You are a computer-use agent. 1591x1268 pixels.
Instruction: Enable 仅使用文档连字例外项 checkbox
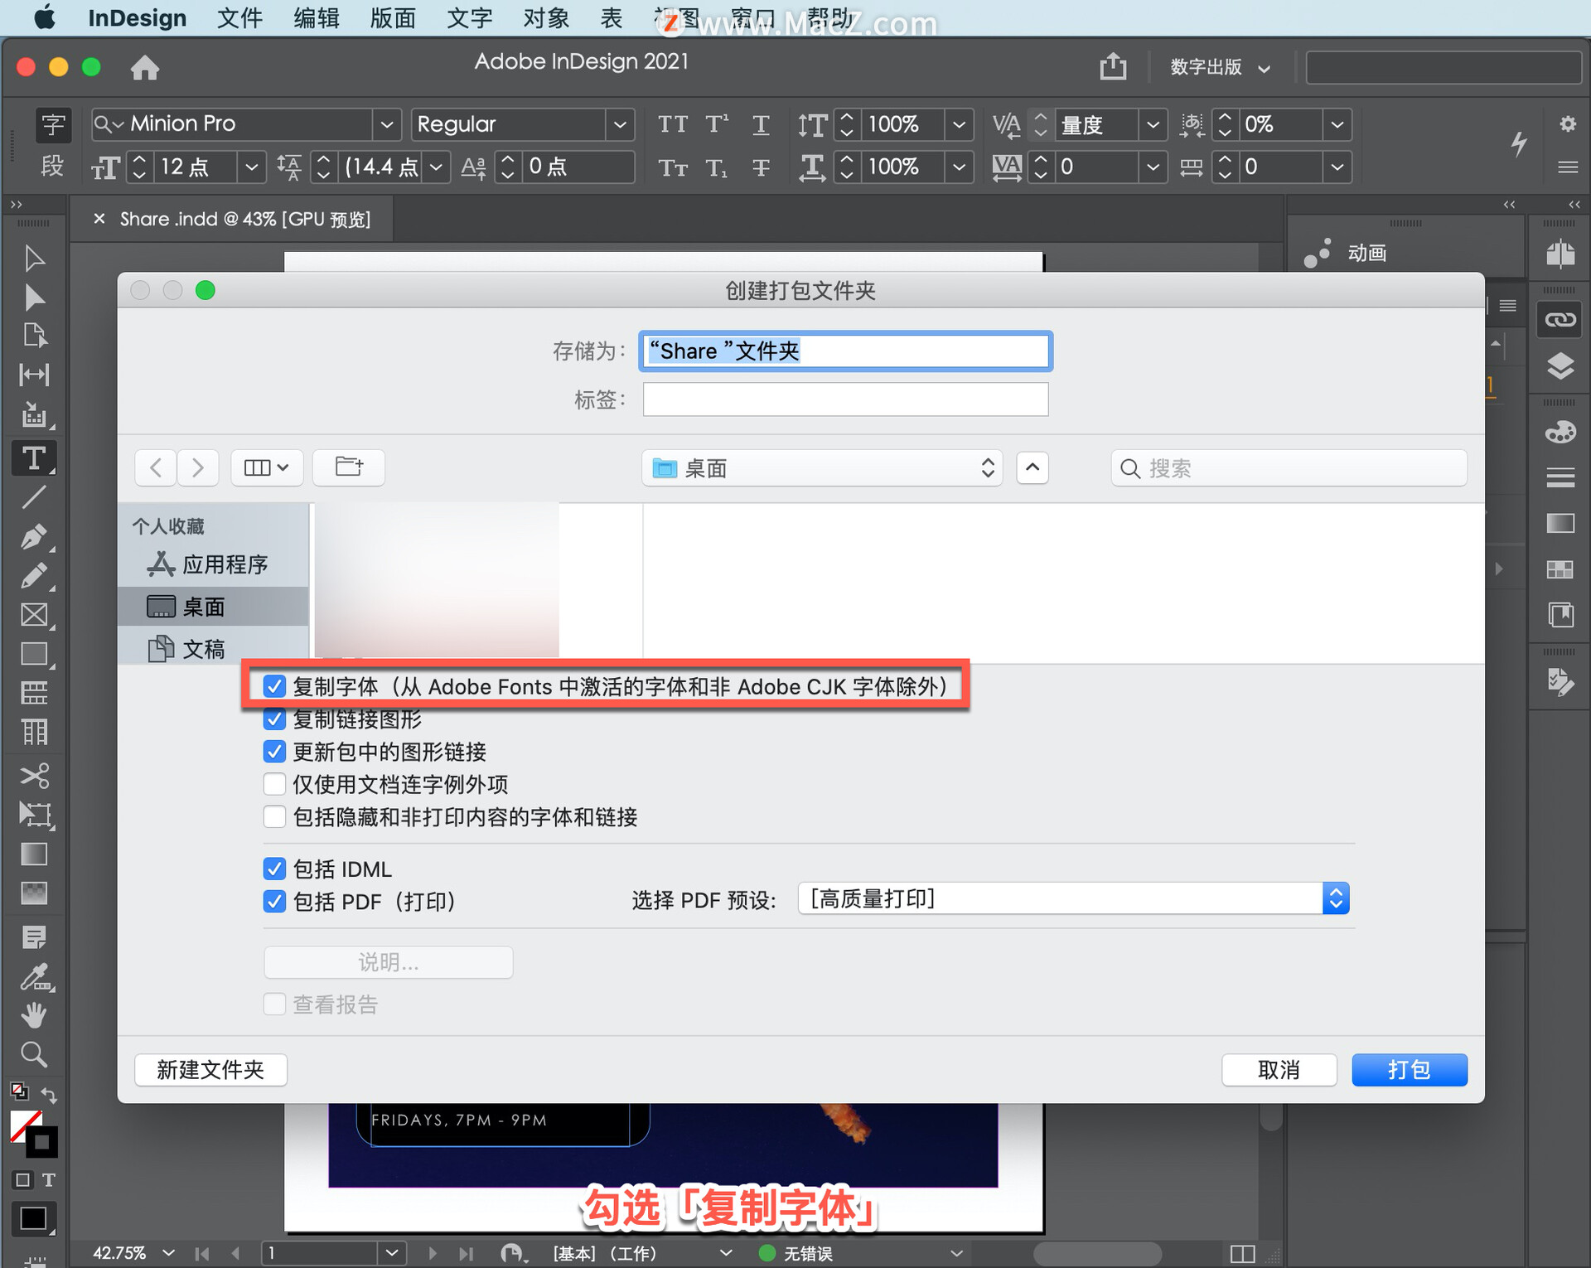point(274,784)
